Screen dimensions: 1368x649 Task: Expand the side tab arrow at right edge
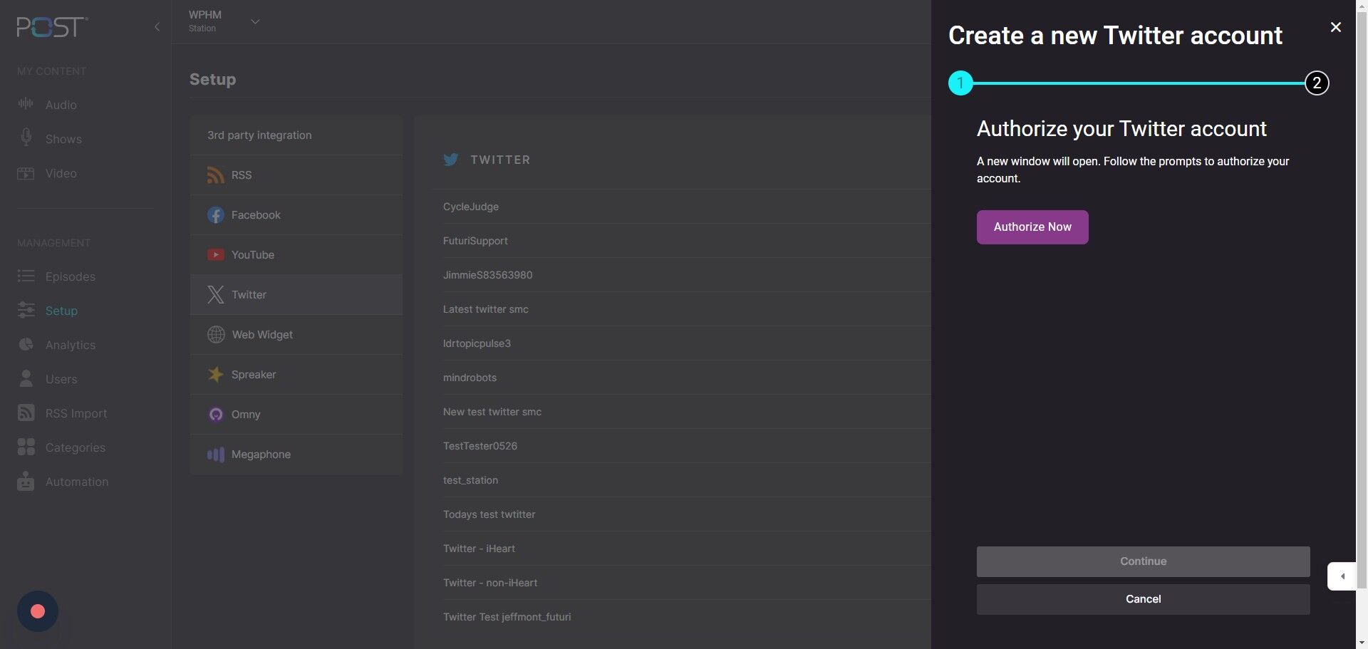(x=1342, y=576)
